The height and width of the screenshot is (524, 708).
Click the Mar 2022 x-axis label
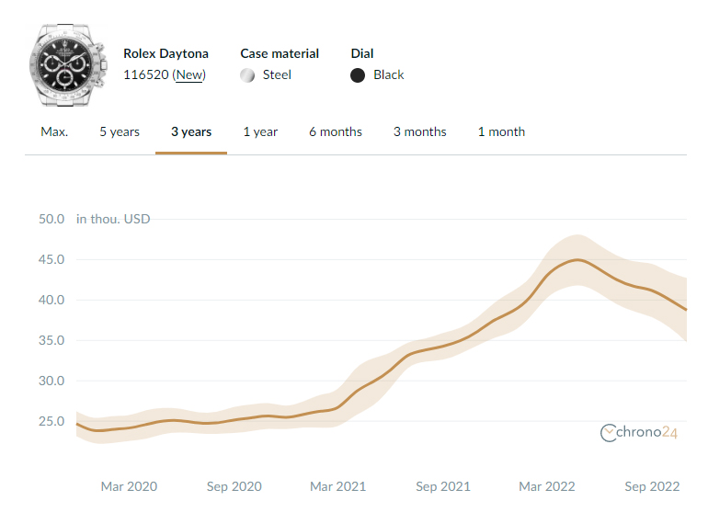[547, 486]
